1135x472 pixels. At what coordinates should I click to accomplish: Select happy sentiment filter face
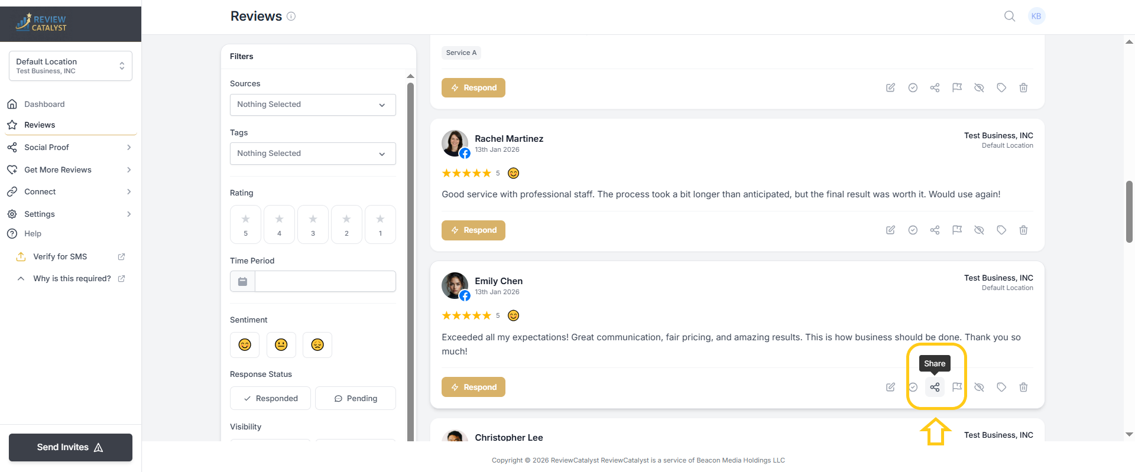click(x=245, y=344)
